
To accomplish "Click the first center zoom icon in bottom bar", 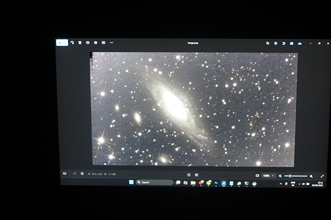I will point(189,175).
